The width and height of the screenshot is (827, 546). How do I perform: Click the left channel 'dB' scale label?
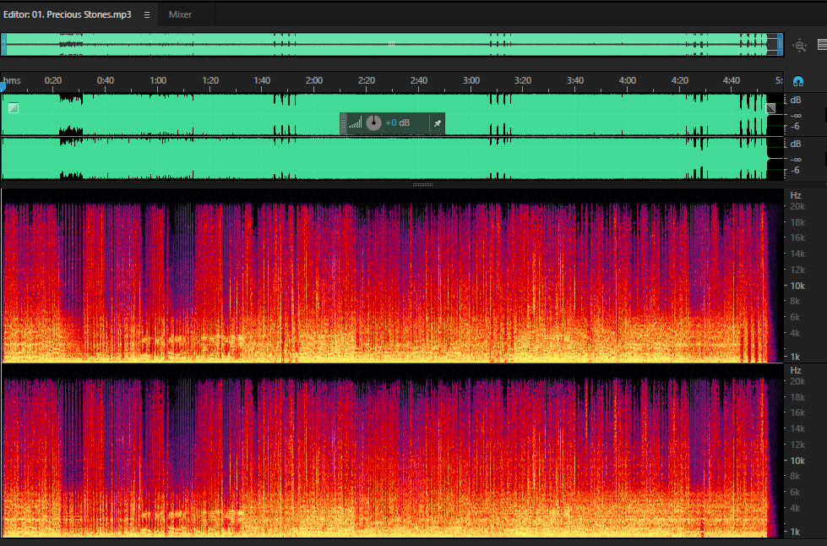pyautogui.click(x=796, y=101)
